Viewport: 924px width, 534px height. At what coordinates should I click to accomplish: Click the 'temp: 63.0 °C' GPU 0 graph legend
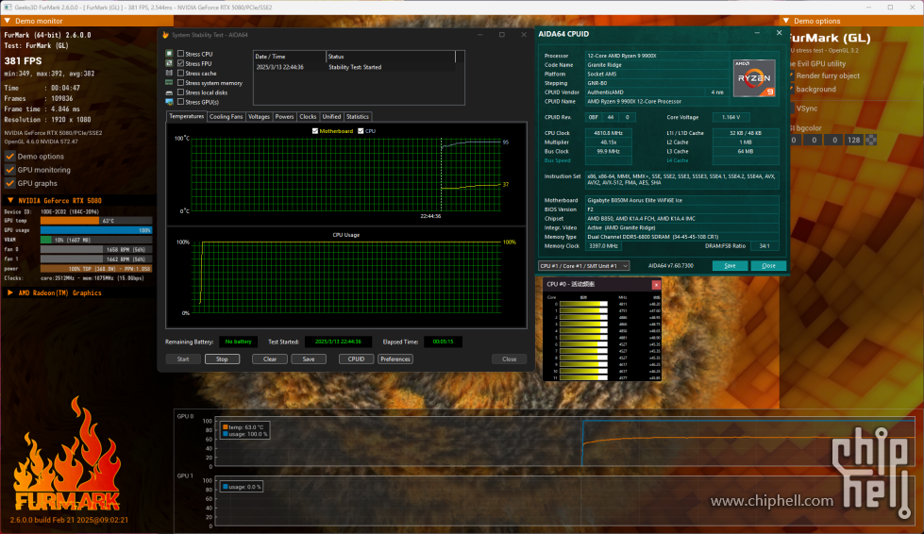pos(244,426)
